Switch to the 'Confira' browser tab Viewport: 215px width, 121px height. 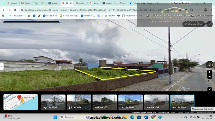pyautogui.click(x=26, y=3)
